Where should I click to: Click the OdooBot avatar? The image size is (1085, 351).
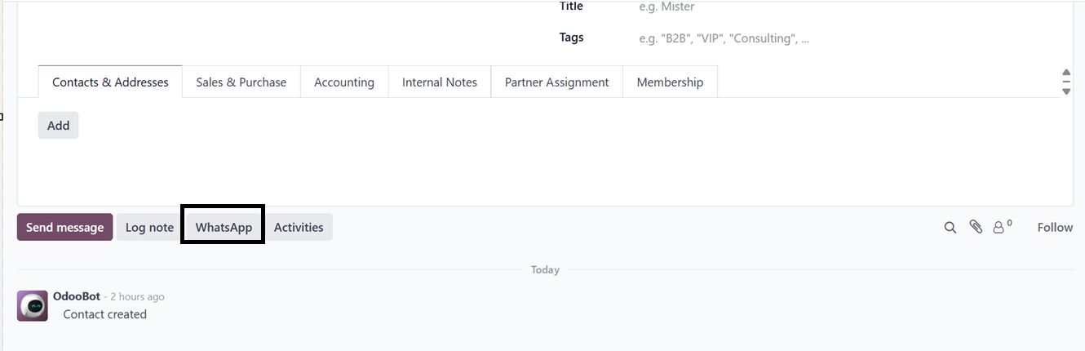[x=33, y=306]
